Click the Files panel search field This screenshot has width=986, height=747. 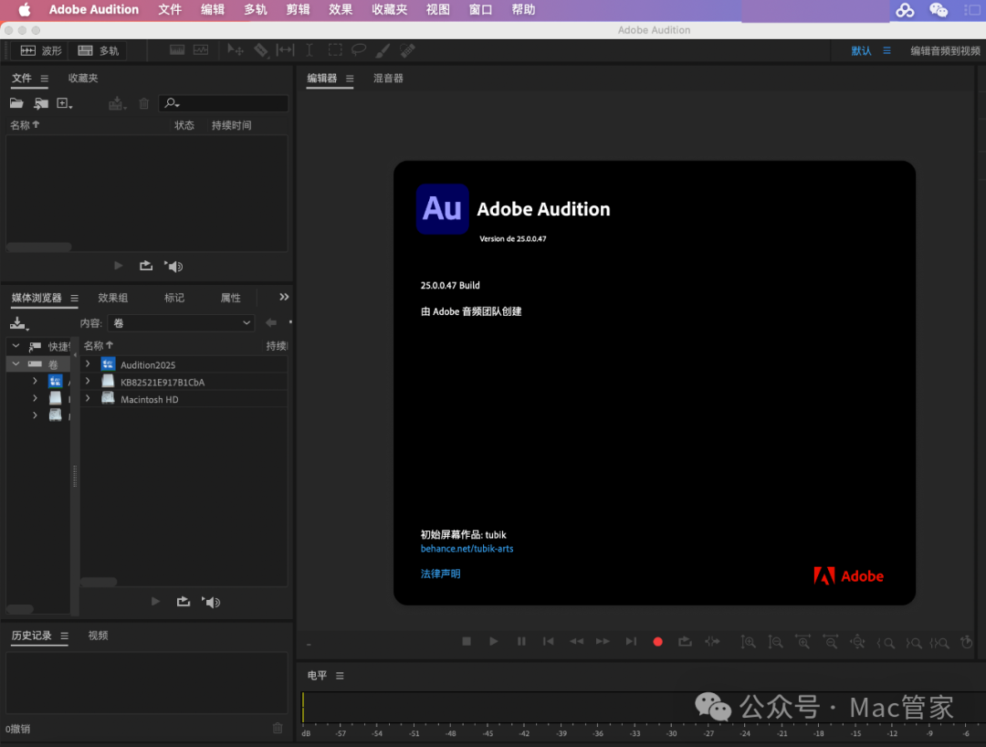pos(225,103)
